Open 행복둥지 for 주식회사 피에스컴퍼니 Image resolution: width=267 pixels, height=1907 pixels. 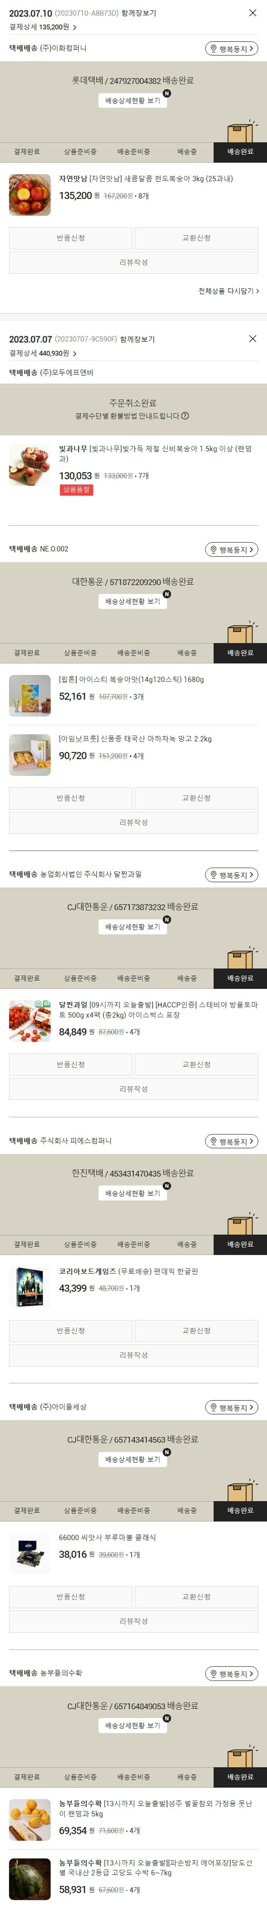(231, 1141)
